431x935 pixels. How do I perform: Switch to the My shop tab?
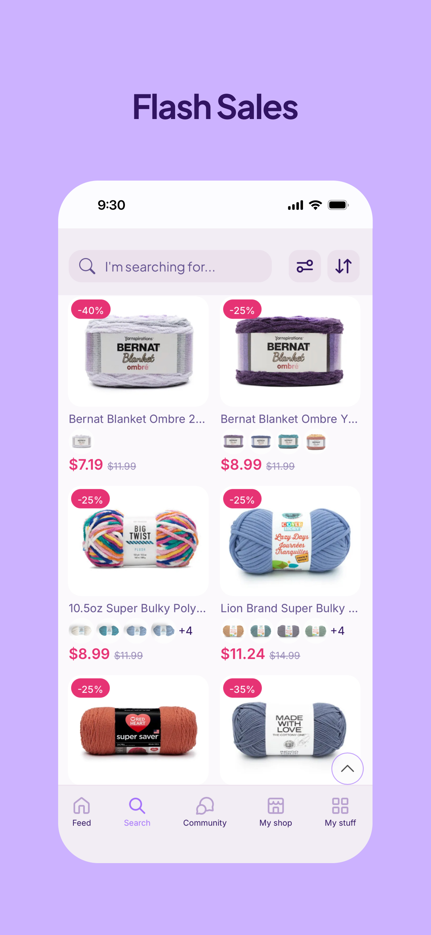point(275,812)
